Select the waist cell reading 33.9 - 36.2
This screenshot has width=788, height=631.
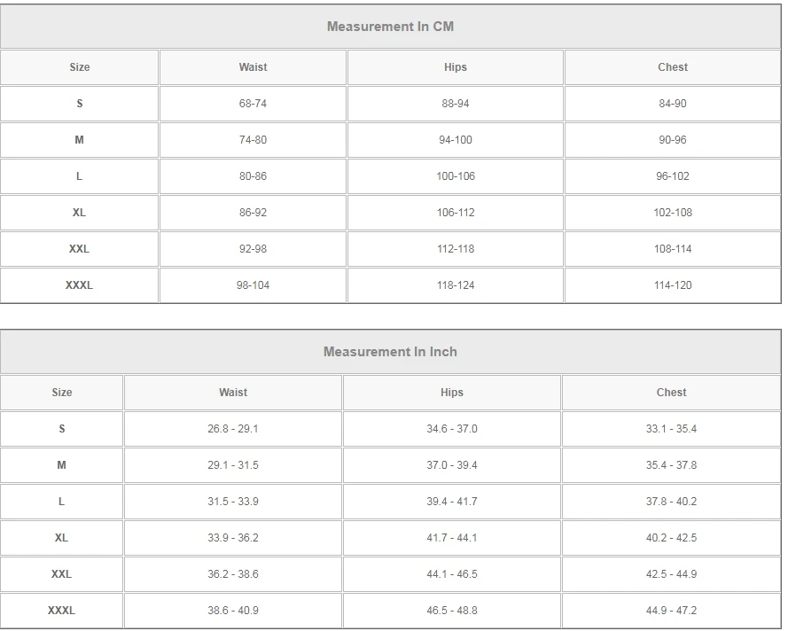coord(233,538)
